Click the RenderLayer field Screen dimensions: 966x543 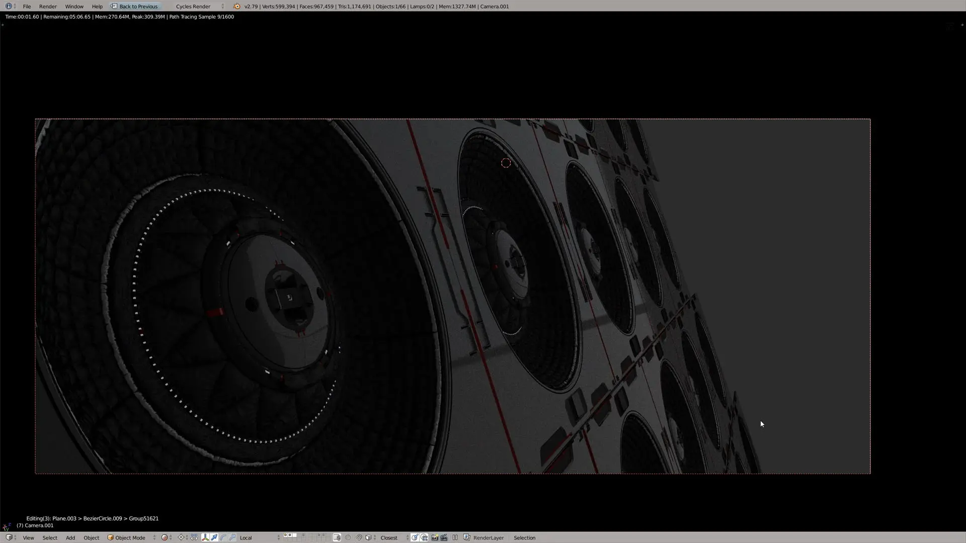489,537
